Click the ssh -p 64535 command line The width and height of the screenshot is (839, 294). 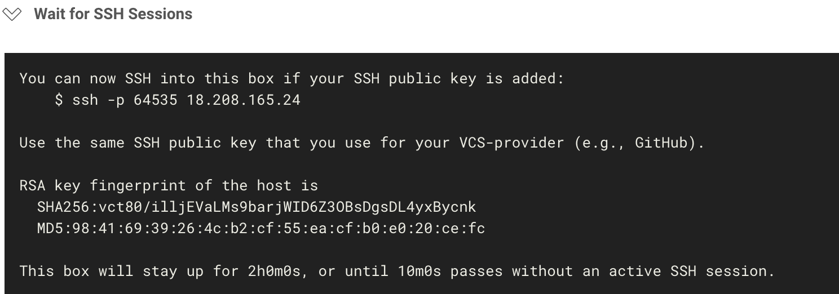178,100
